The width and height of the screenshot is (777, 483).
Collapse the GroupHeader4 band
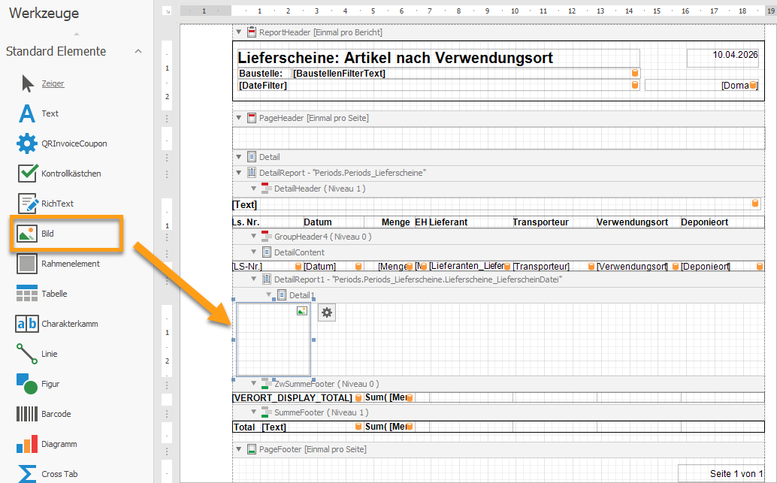254,237
